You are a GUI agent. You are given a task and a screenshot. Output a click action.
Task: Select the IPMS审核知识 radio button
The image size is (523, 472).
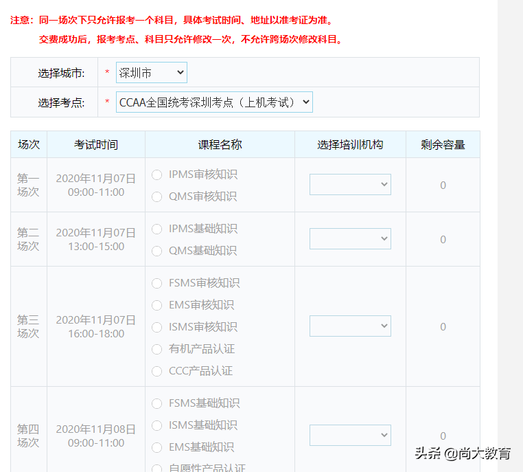pyautogui.click(x=156, y=175)
